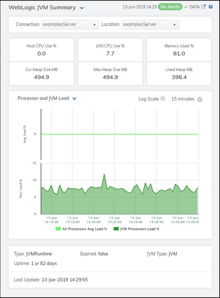Click the DATA label in header

pyautogui.click(x=194, y=7)
